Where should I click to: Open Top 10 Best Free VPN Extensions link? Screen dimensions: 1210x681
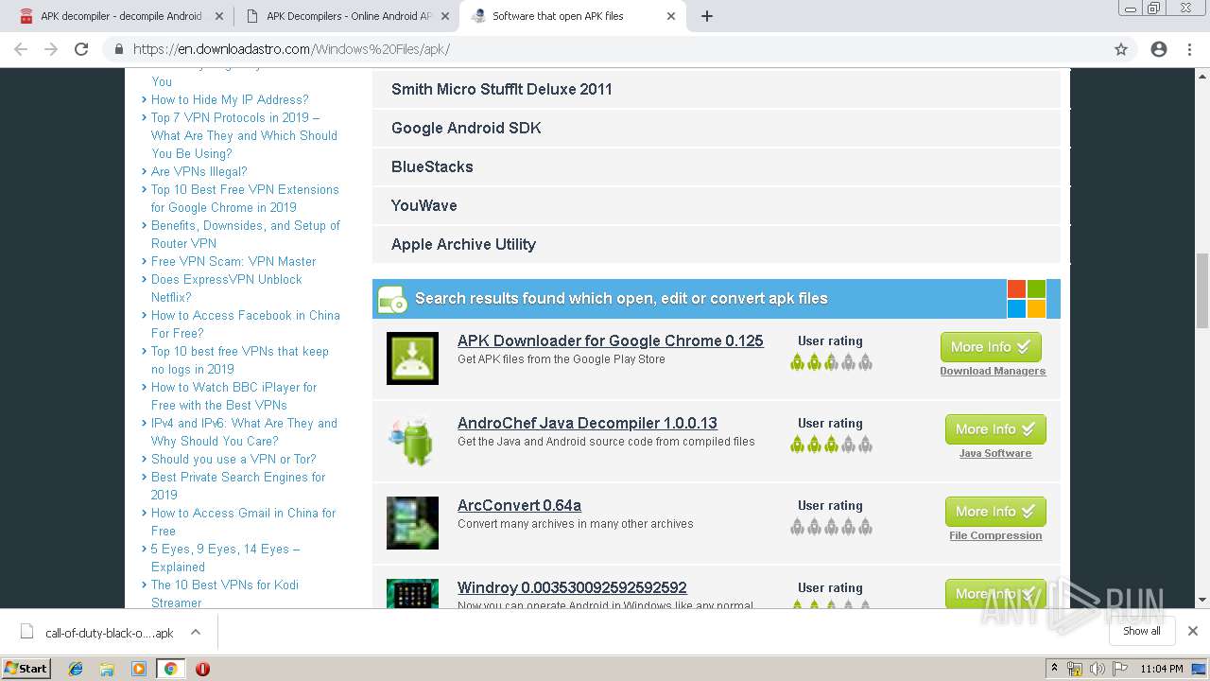tap(245, 198)
